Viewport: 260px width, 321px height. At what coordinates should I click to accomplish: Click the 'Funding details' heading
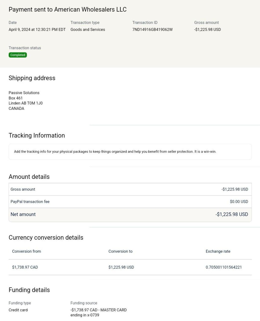tap(29, 290)
